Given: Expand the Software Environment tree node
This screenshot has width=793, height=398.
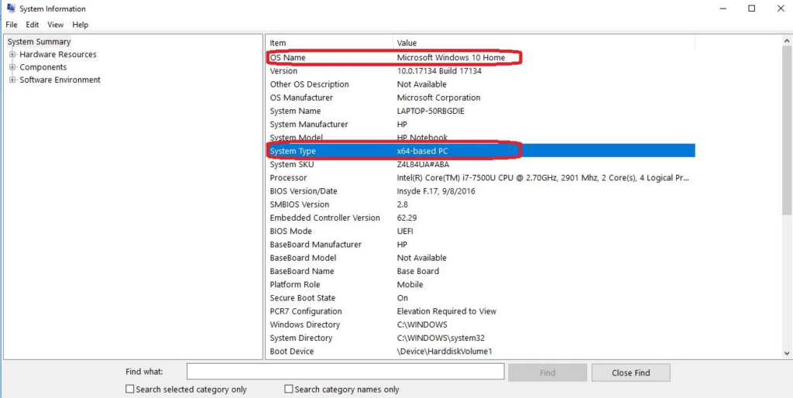Looking at the screenshot, I should point(12,80).
